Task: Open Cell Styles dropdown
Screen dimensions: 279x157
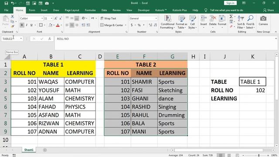Action: [x=192, y=22]
